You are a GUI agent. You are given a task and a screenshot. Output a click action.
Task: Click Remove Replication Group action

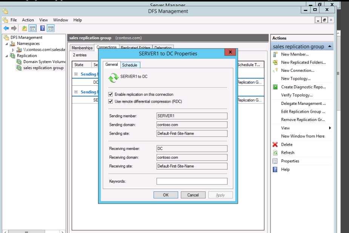(x=303, y=120)
